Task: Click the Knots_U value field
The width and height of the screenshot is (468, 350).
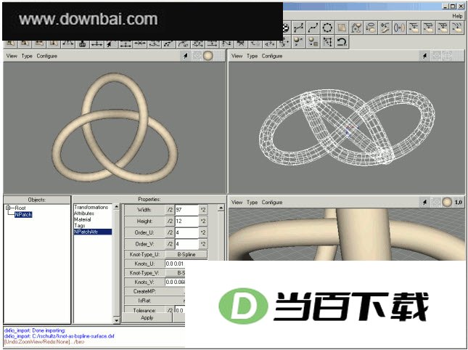Action: click(175, 264)
